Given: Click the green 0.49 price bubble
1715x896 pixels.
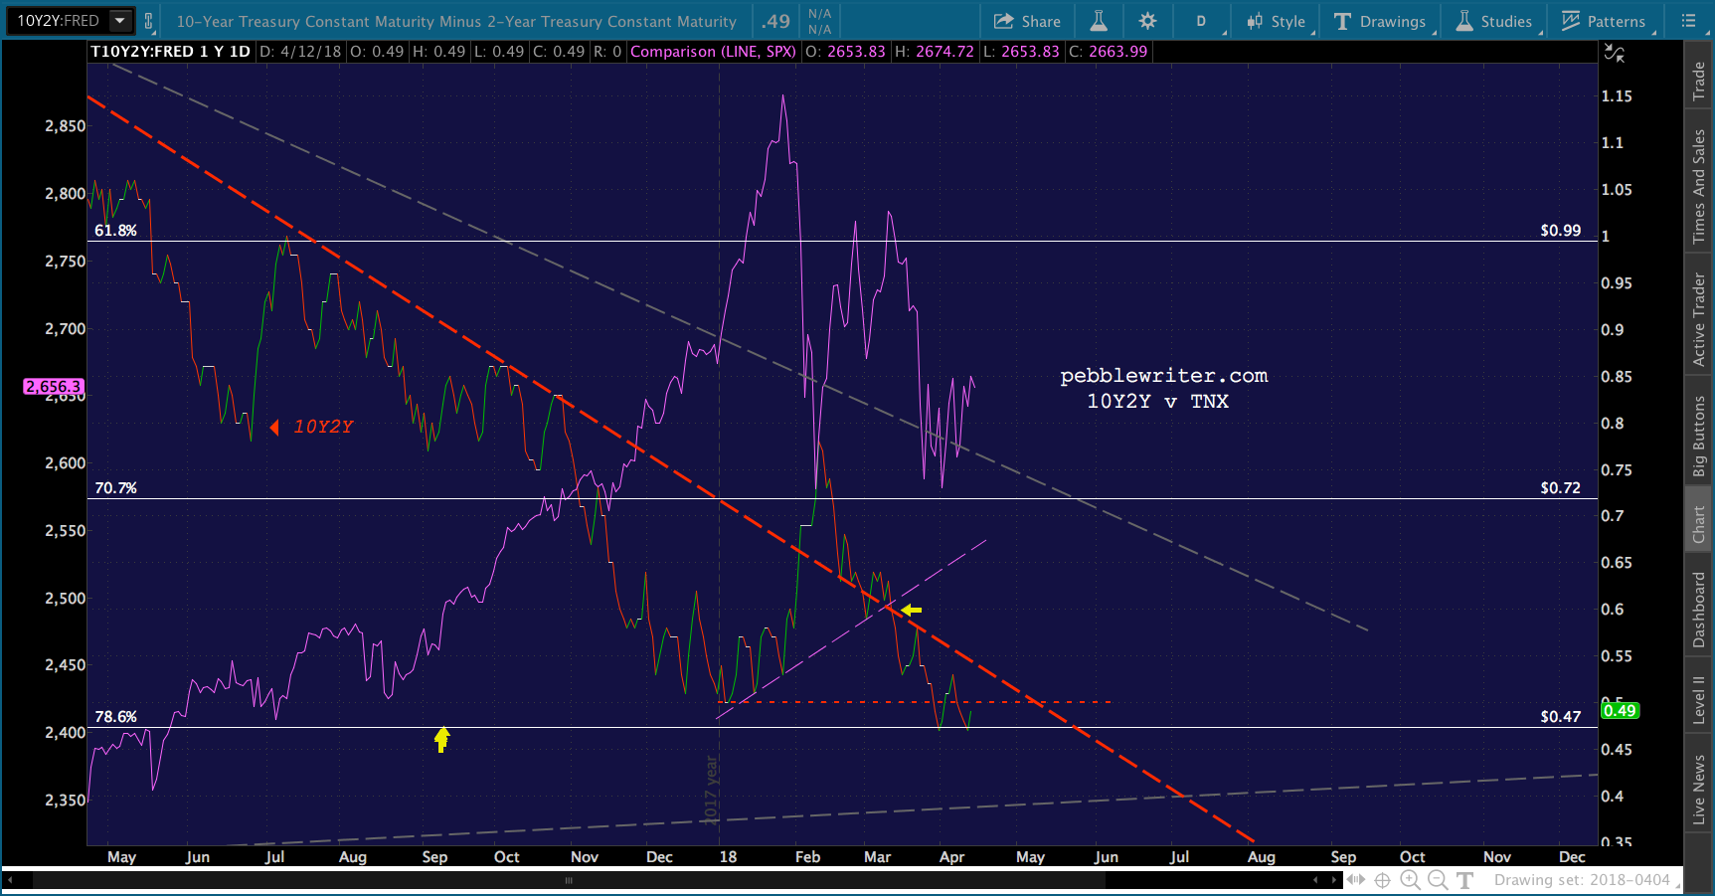Looking at the screenshot, I should 1620,710.
